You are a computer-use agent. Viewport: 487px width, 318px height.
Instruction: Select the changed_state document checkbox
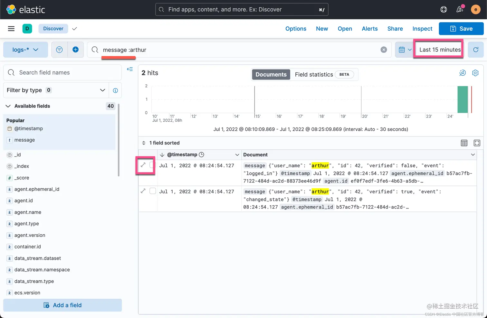pyautogui.click(x=153, y=191)
